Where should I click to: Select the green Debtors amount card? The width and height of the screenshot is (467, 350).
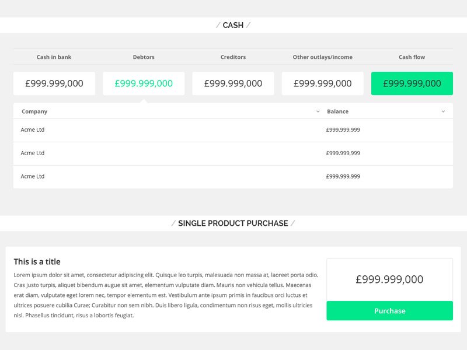point(144,83)
